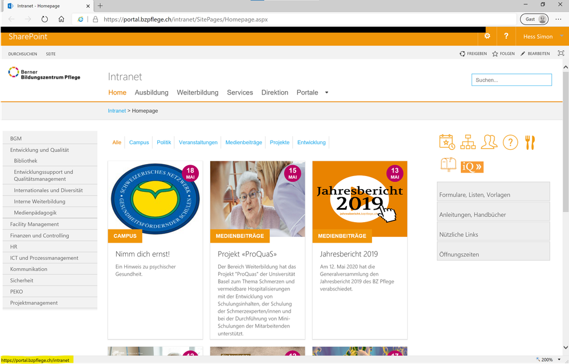This screenshot has width=569, height=364.
Task: Open a new browser tab
Action: 100,6
